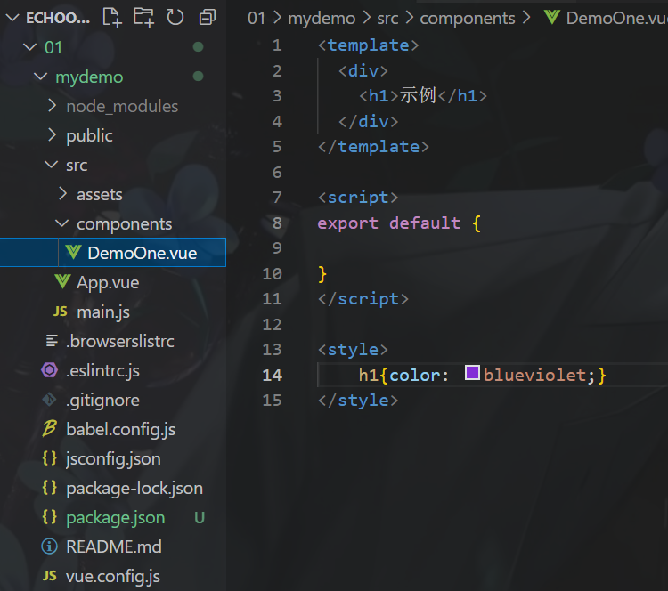Collapse the src folder chevron
The image size is (668, 591).
(52, 165)
